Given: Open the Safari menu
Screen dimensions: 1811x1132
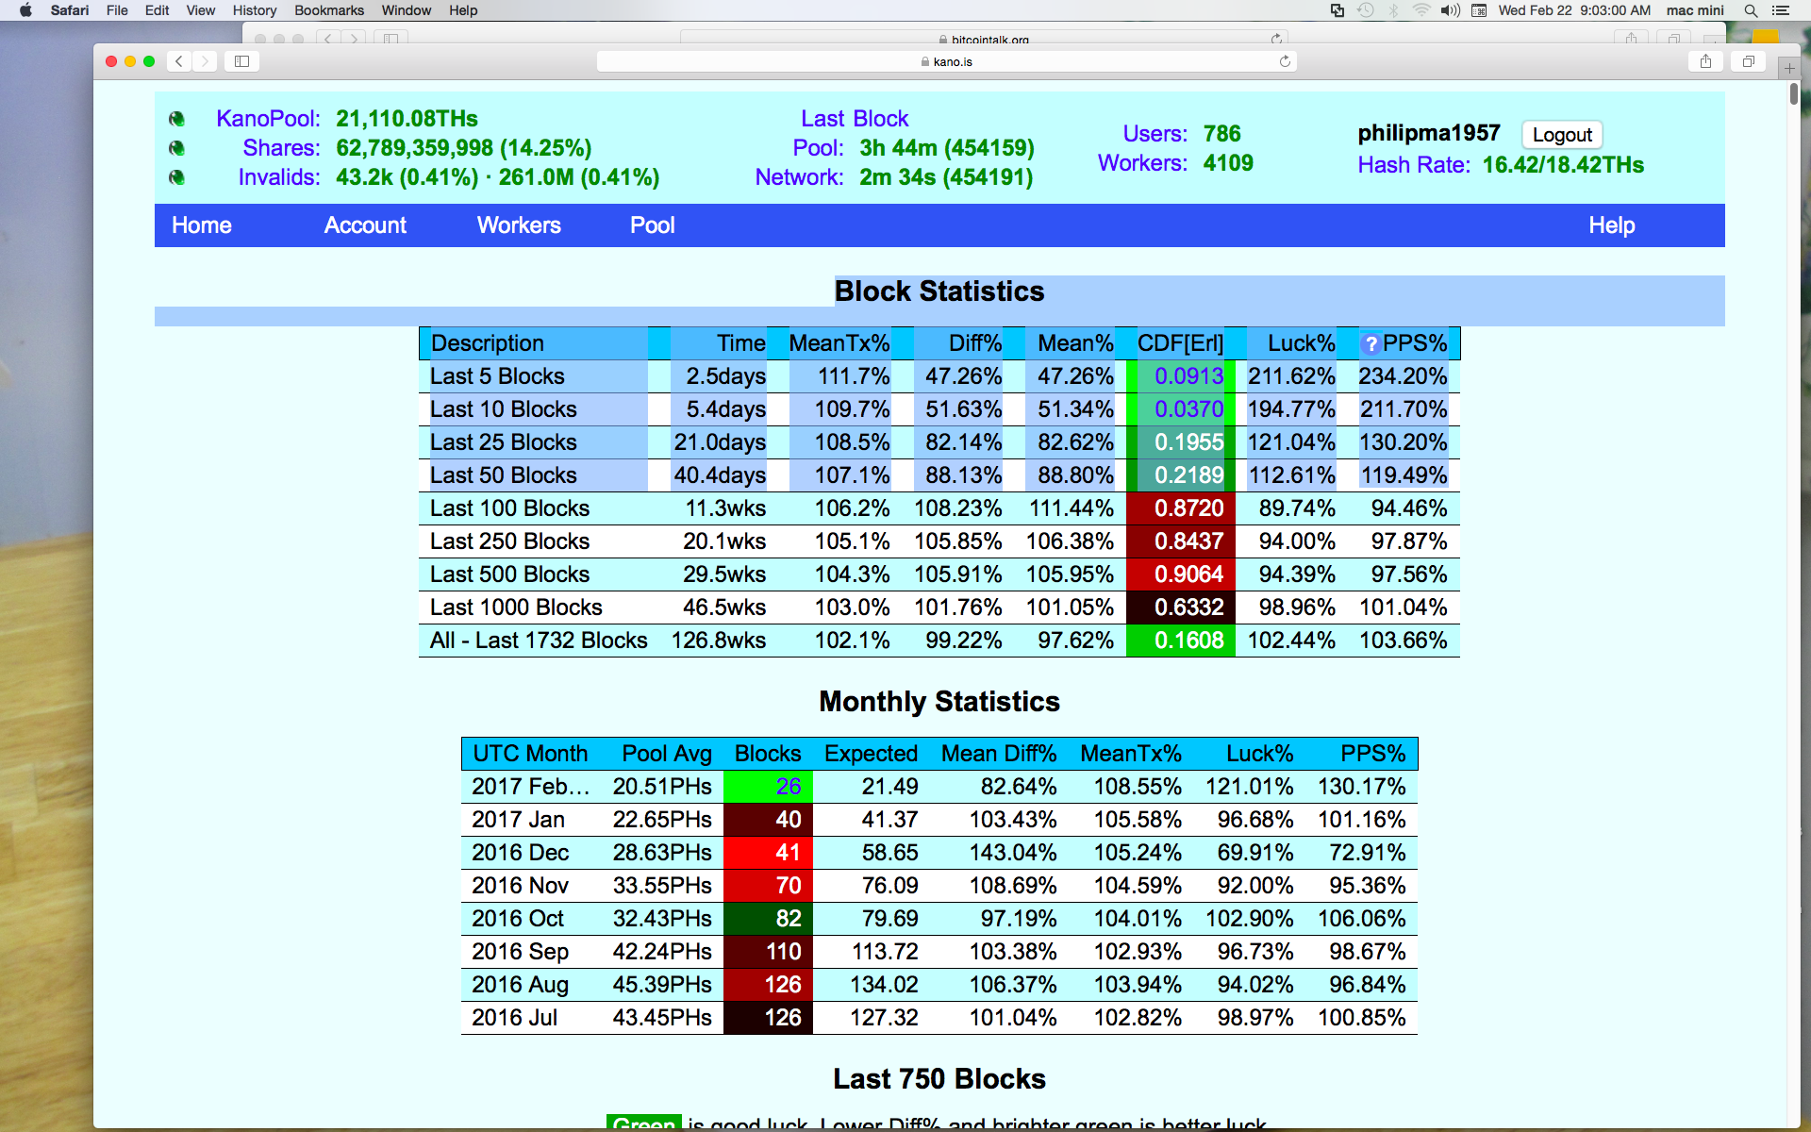Looking at the screenshot, I should pos(70,10).
